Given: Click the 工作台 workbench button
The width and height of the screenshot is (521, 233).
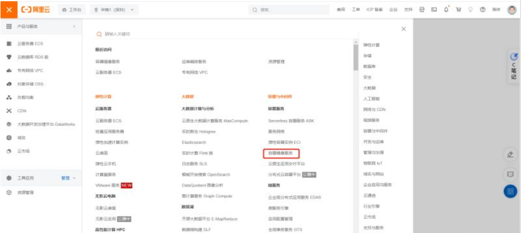Looking at the screenshot, I should (72, 10).
